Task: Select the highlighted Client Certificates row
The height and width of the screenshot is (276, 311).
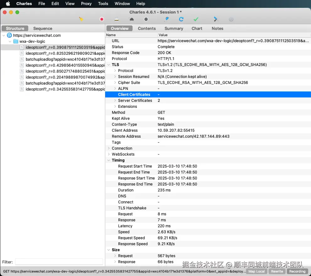Action: [208, 94]
